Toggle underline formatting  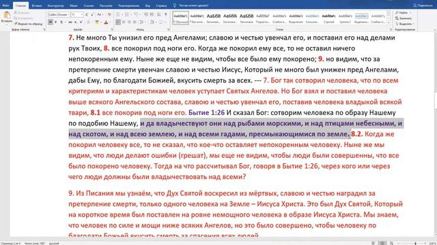[x=61, y=22]
